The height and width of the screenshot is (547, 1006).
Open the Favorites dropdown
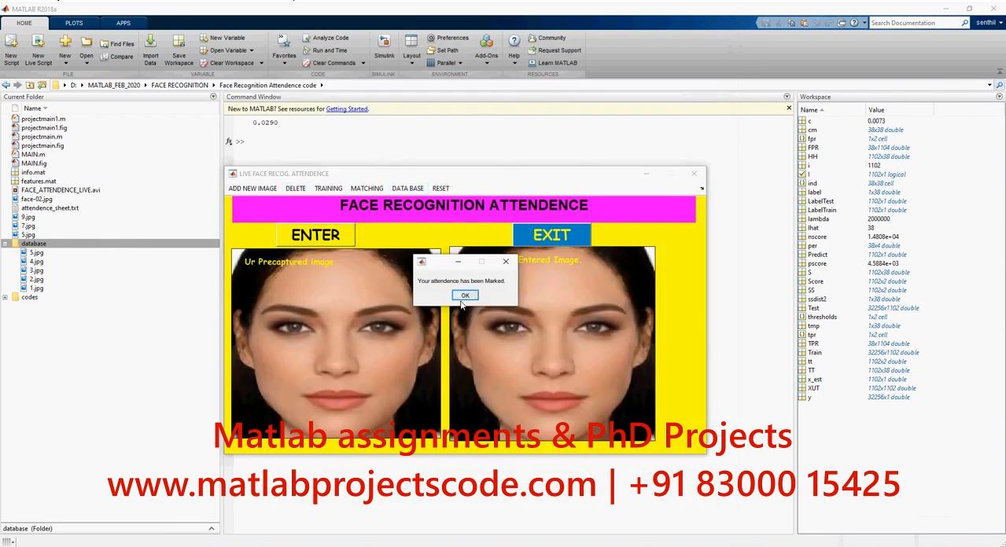[x=284, y=59]
